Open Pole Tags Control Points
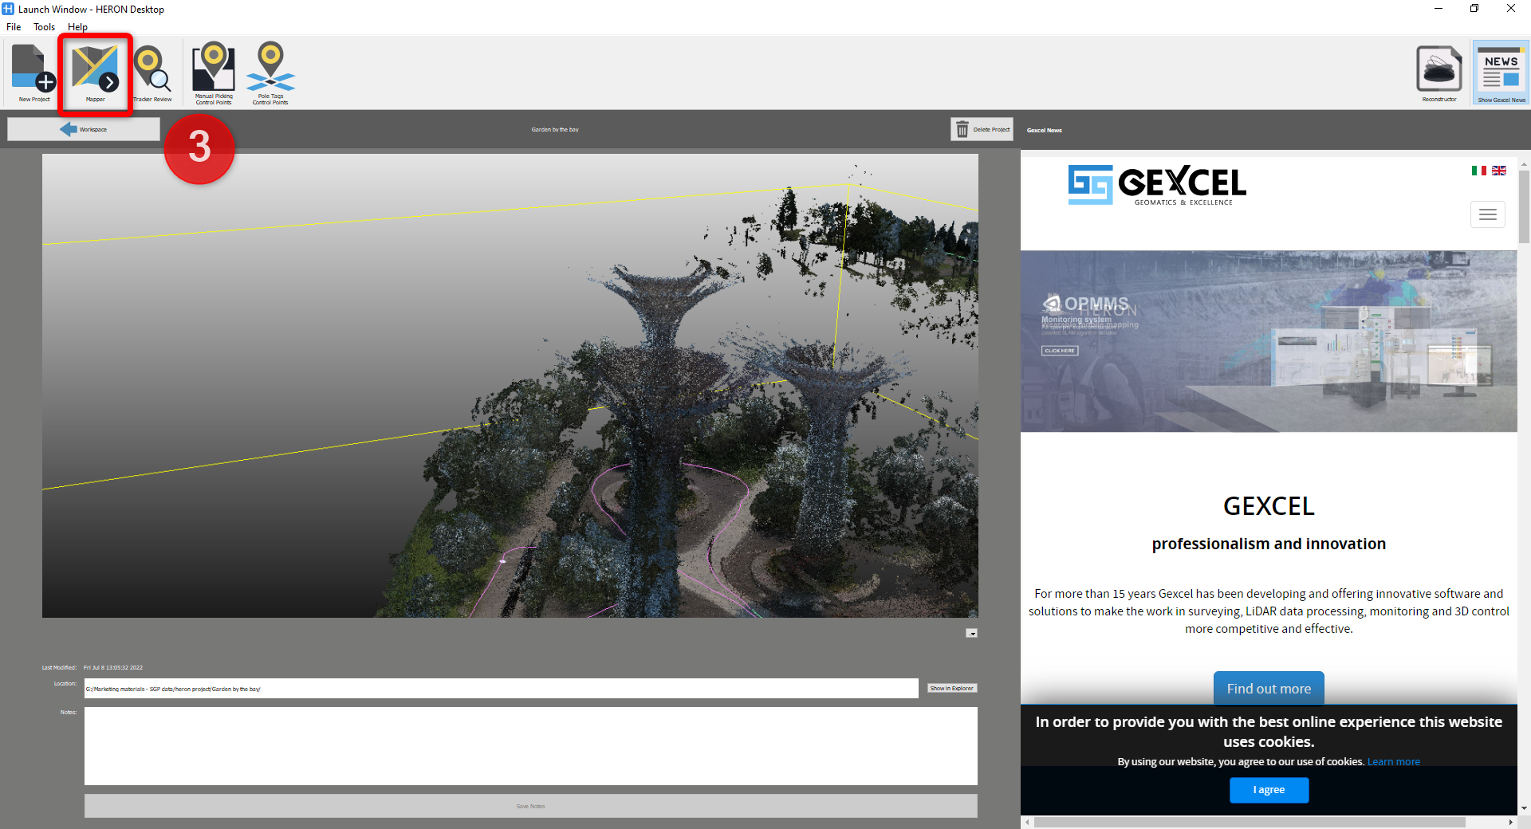This screenshot has height=829, width=1531. 270,73
